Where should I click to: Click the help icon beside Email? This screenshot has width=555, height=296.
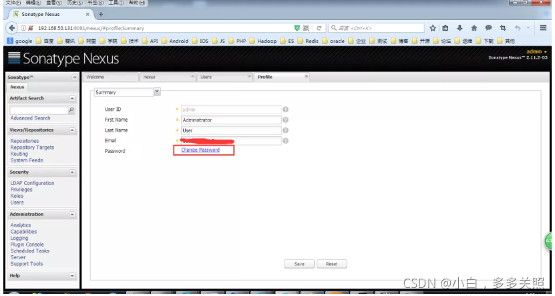coord(285,141)
